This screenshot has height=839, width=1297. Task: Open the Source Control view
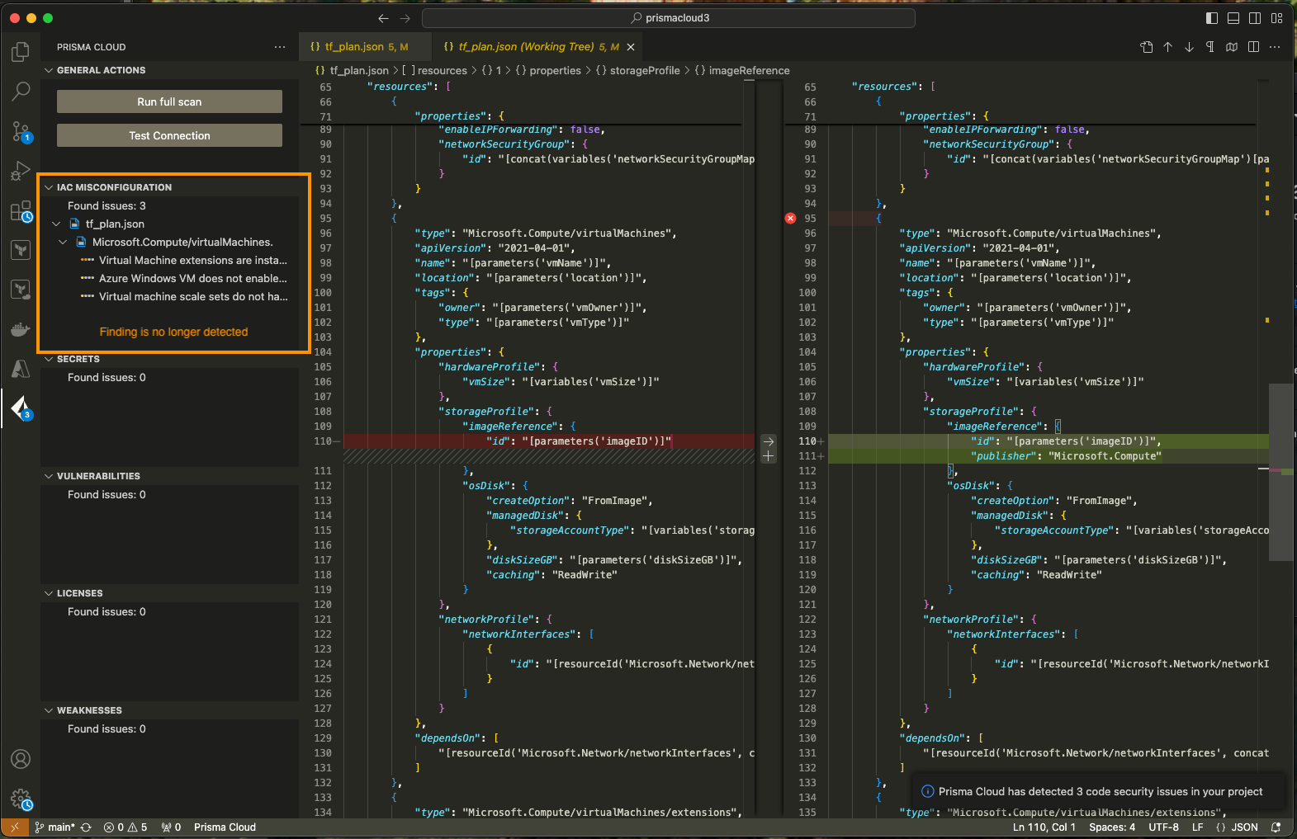[21, 130]
